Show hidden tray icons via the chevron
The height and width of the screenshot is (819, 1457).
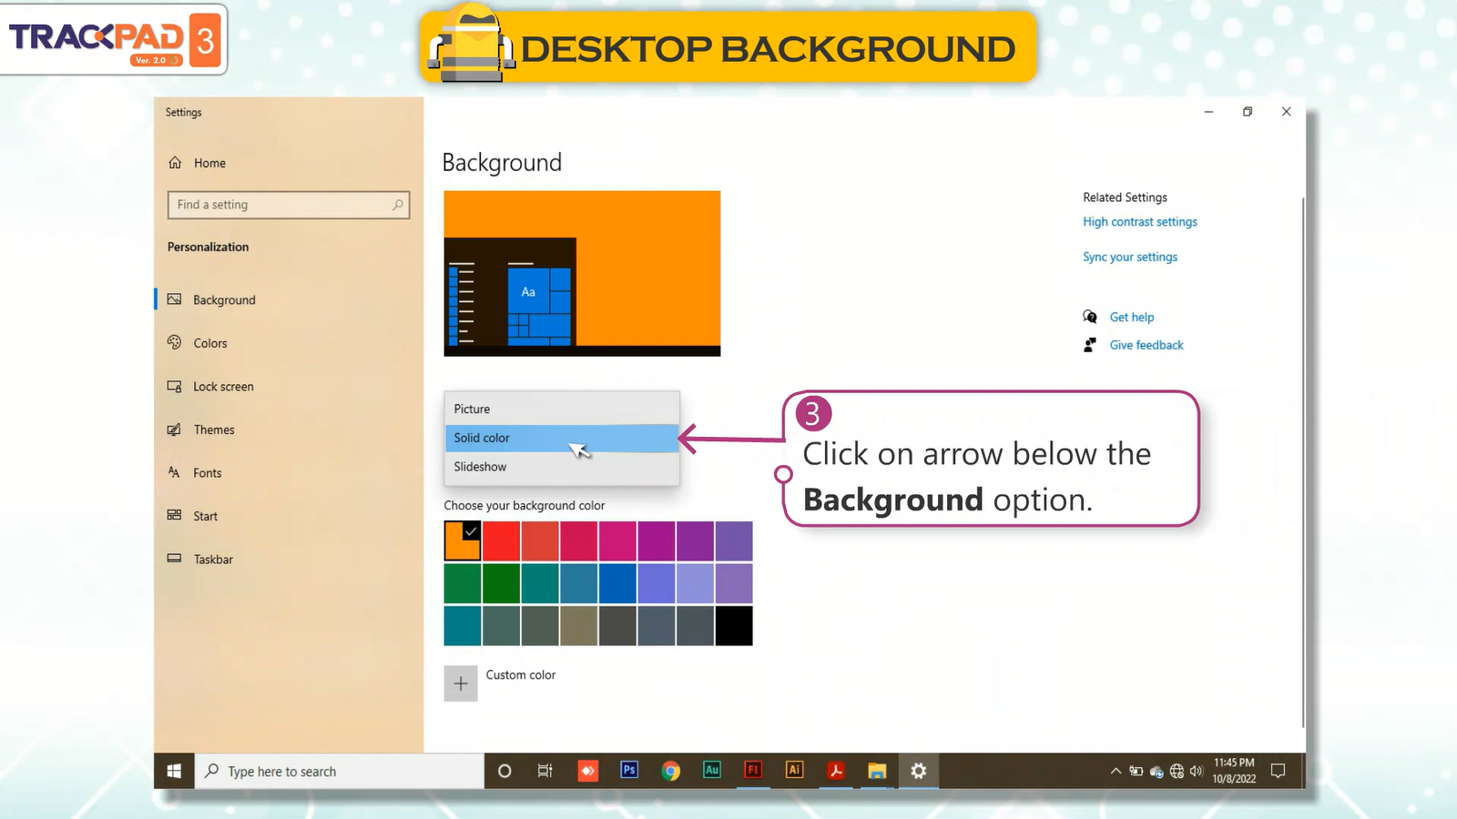click(1116, 772)
